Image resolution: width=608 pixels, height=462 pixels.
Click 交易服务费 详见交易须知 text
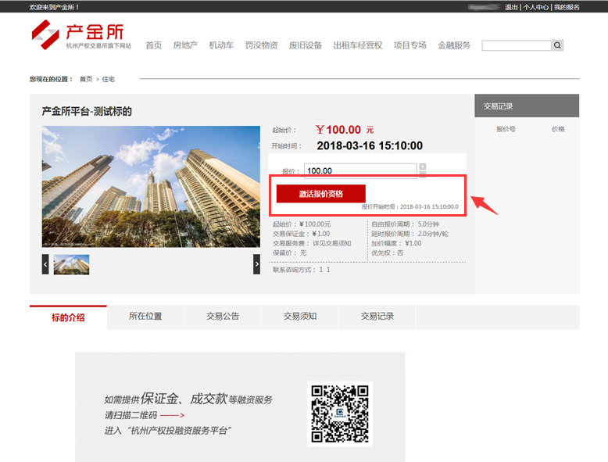[312, 244]
